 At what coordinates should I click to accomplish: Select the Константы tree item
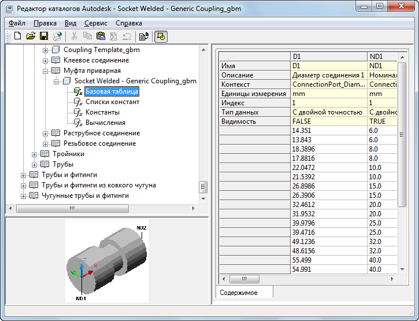tap(102, 112)
